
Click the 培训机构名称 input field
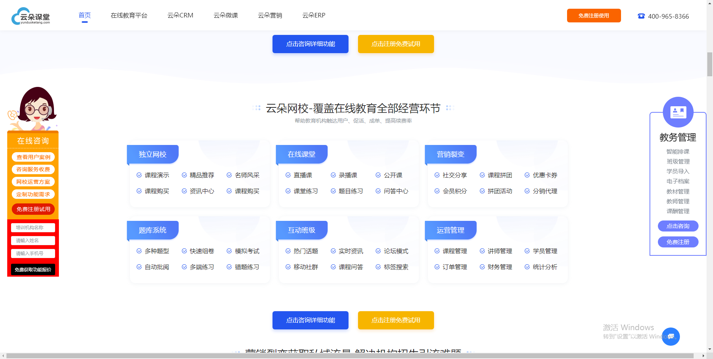coord(33,228)
